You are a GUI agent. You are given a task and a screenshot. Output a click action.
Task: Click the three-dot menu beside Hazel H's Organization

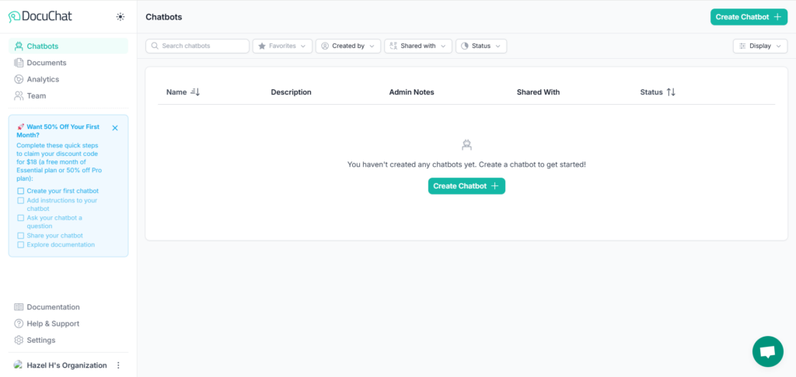point(118,365)
